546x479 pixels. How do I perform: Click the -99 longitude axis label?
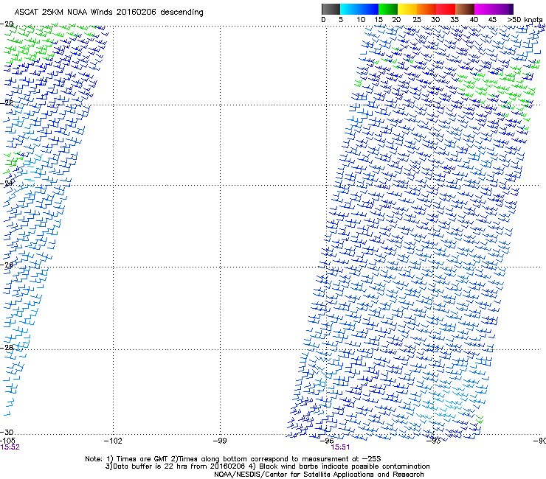click(220, 440)
